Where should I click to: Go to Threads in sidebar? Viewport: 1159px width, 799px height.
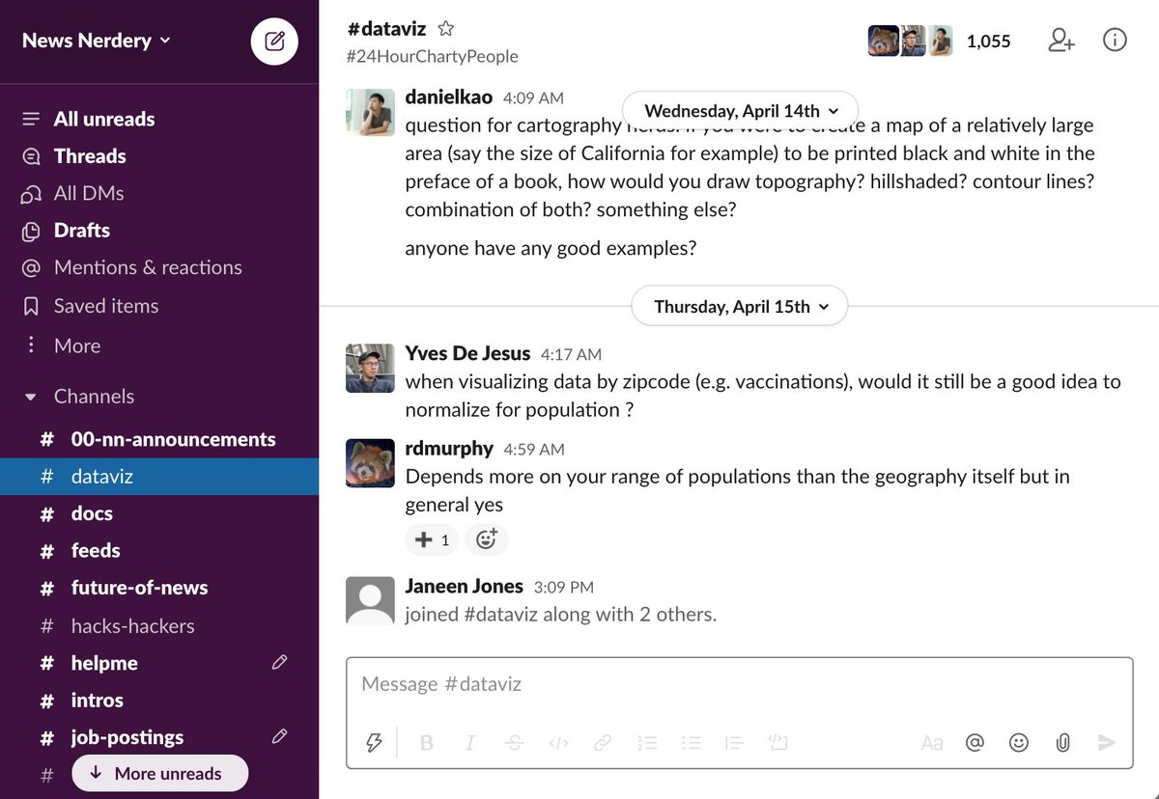tap(90, 156)
